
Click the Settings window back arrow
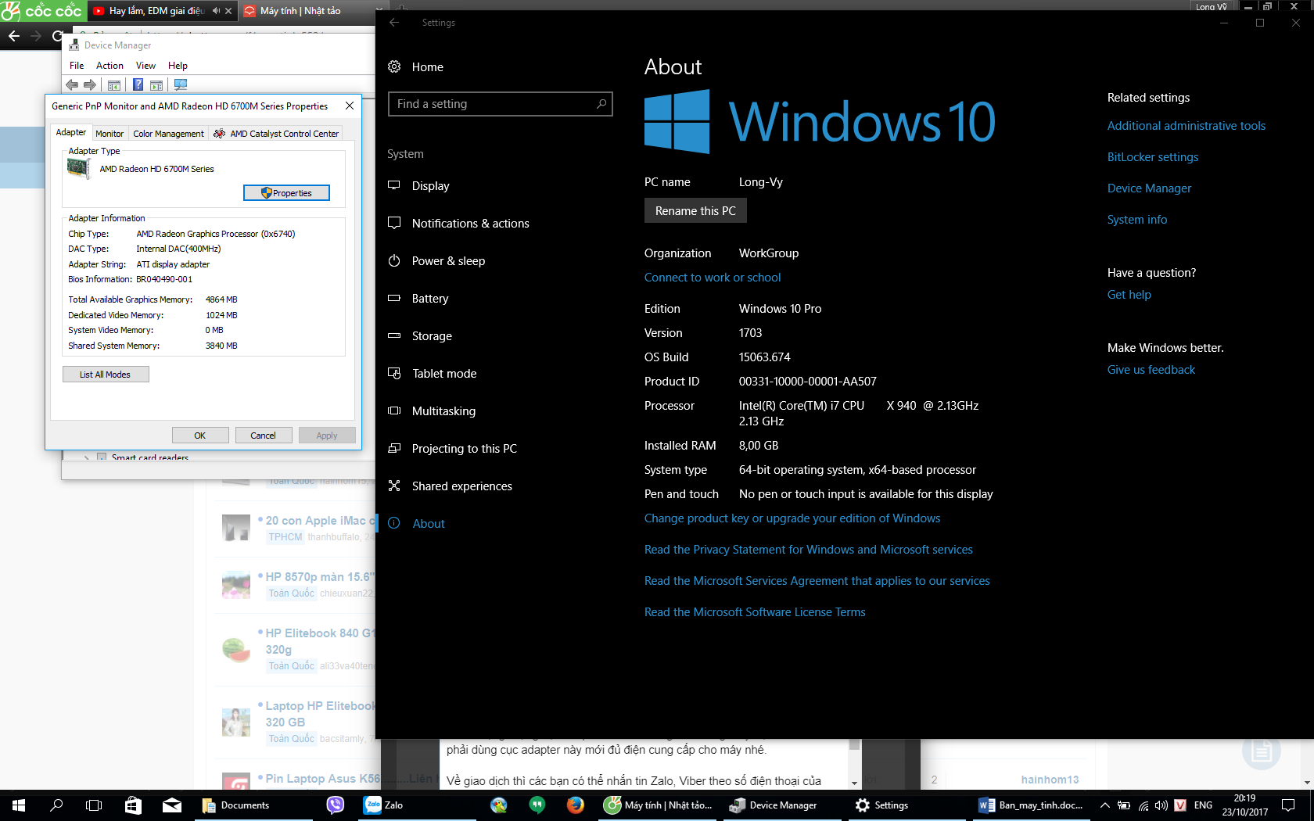pyautogui.click(x=394, y=23)
